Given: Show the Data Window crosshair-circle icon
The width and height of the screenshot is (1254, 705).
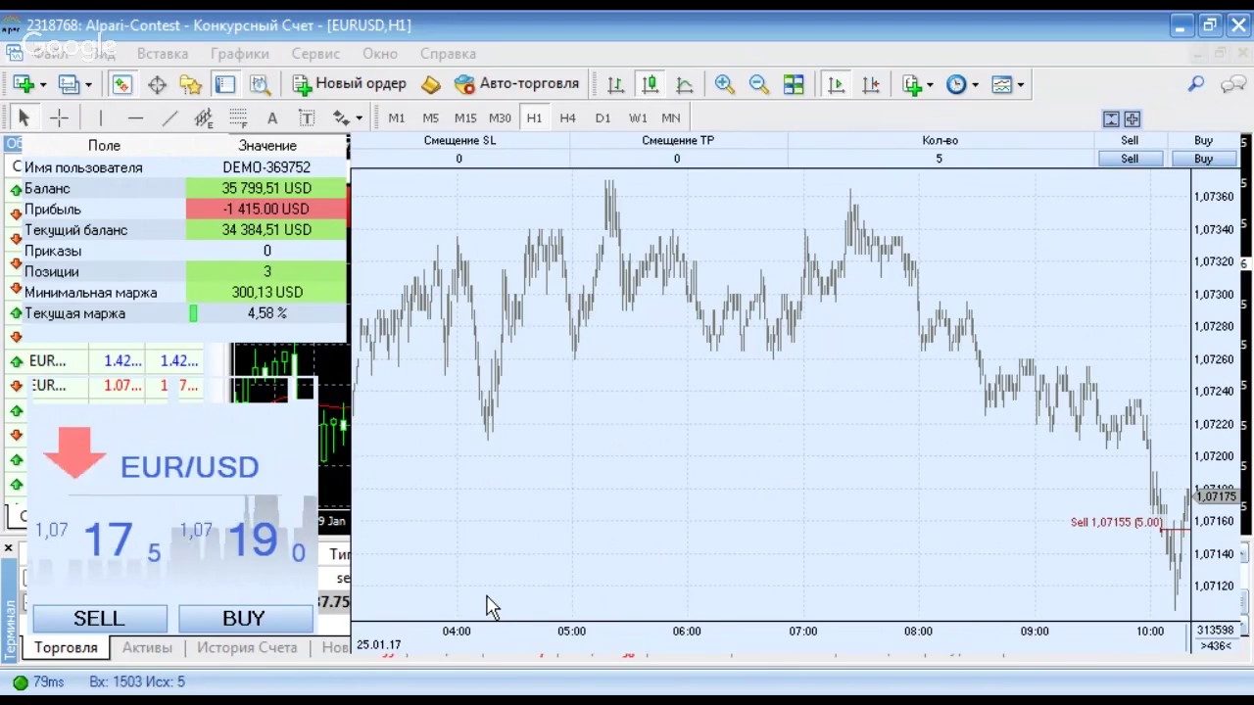Looking at the screenshot, I should (157, 84).
